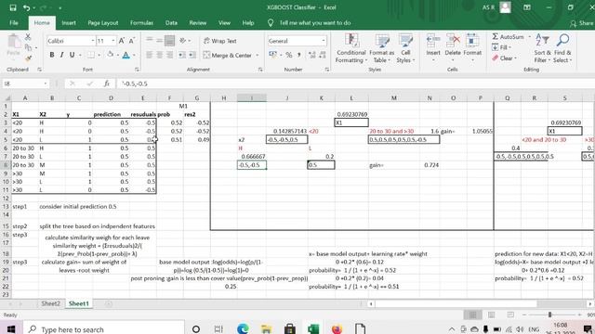The image size is (595, 334).
Task: Open the Review tab
Action: tap(198, 23)
